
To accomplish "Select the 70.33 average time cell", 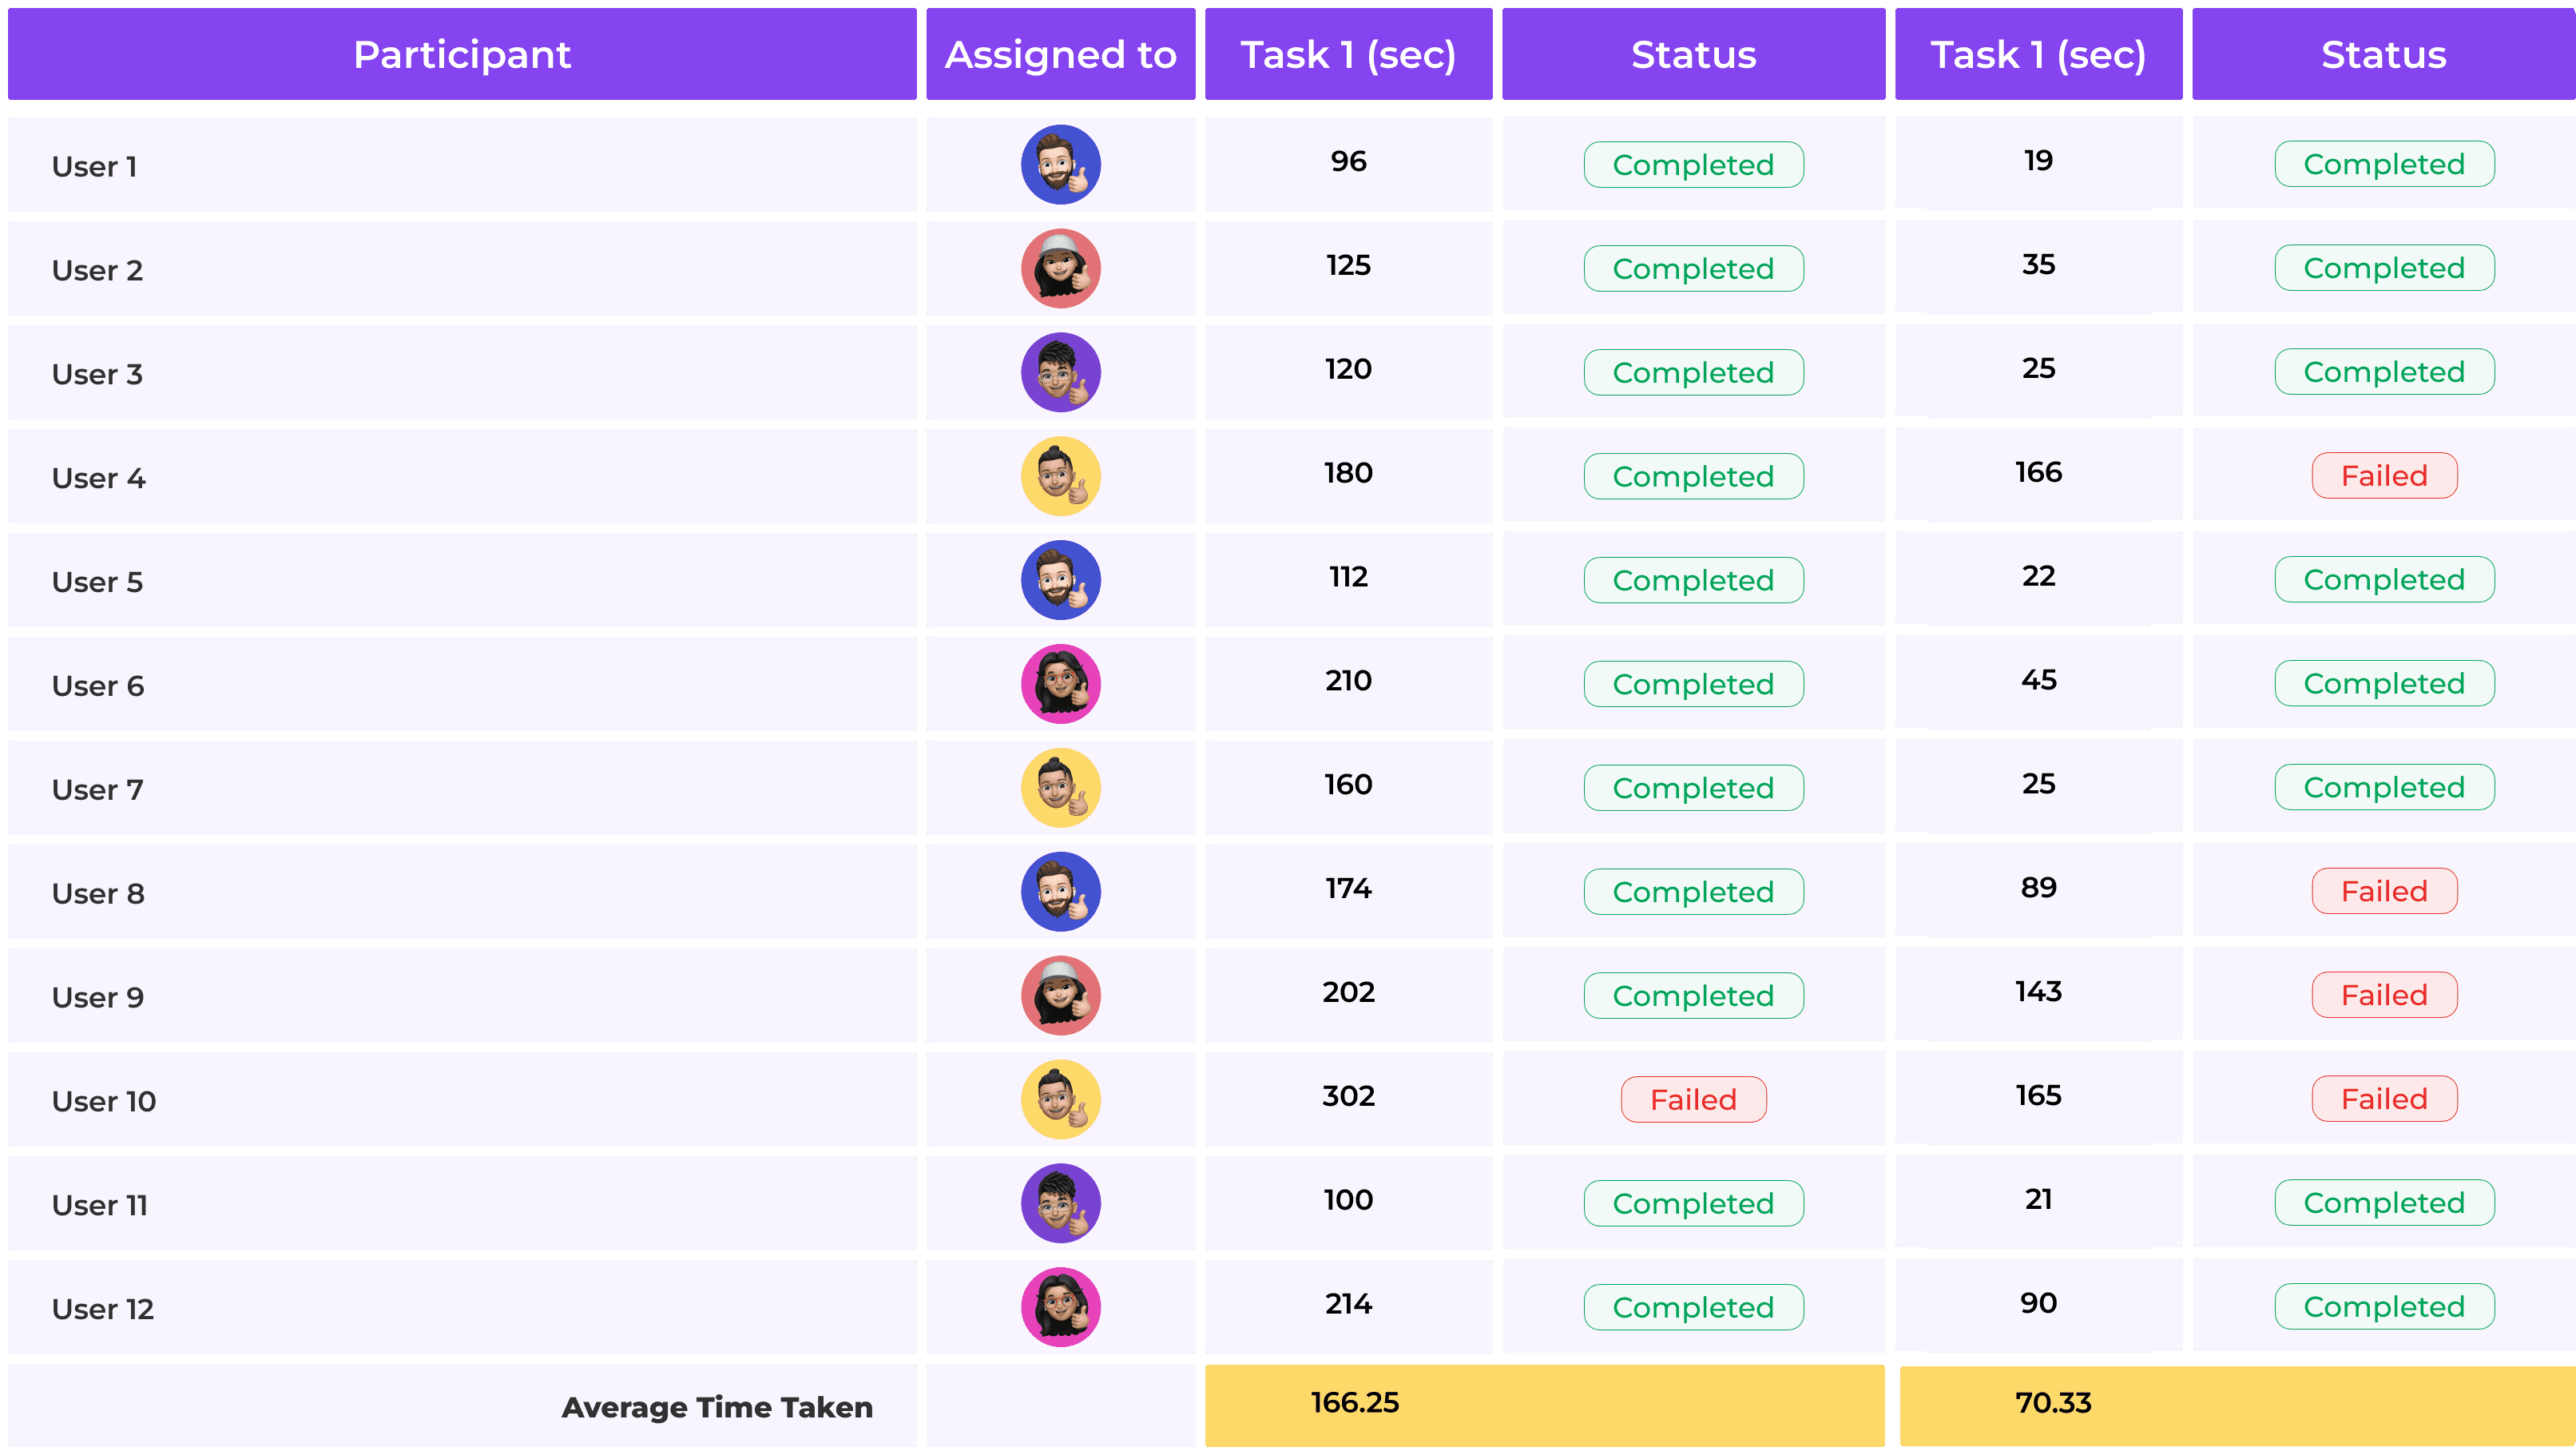I will click(x=2053, y=1403).
